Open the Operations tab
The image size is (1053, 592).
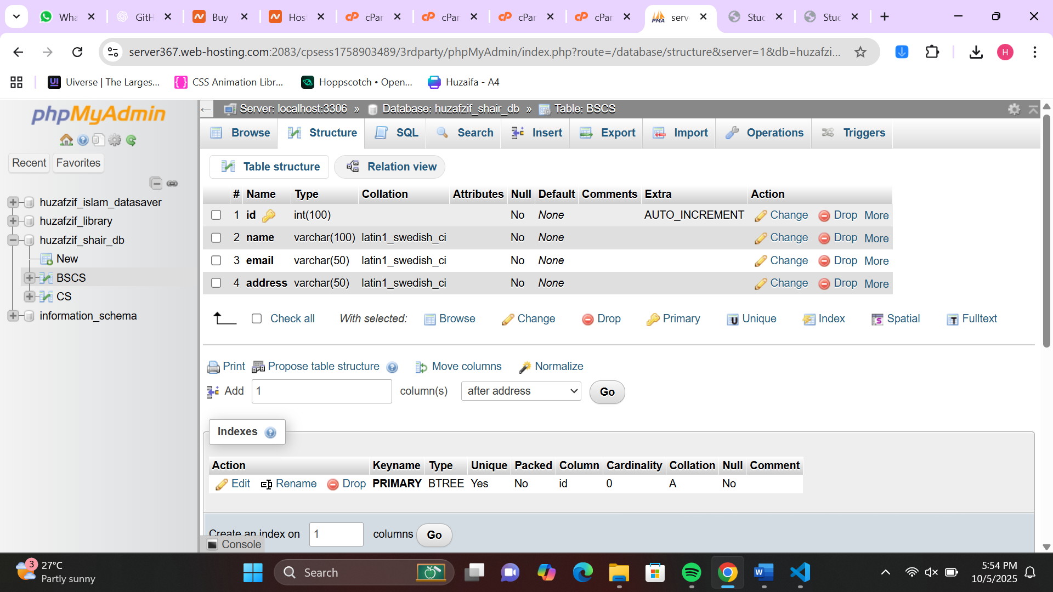pos(764,133)
